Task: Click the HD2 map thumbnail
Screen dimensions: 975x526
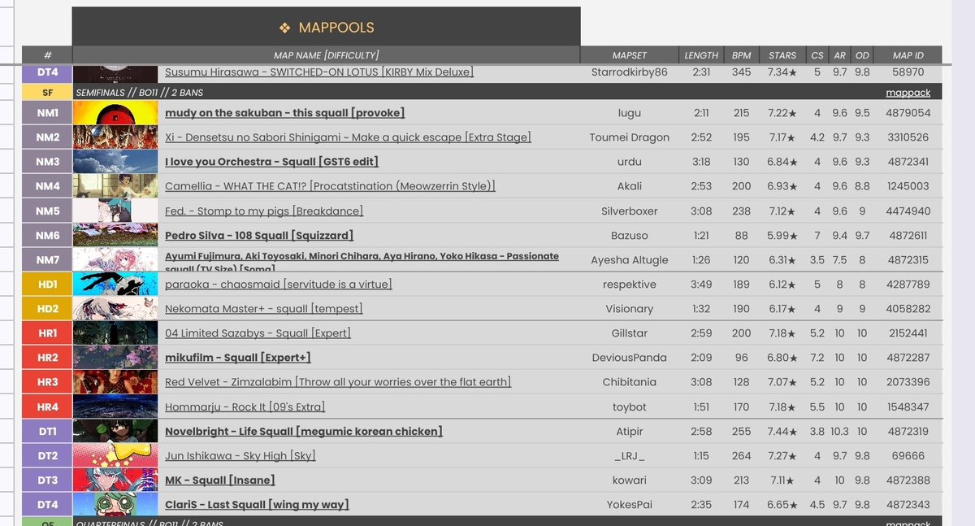Action: click(x=115, y=309)
